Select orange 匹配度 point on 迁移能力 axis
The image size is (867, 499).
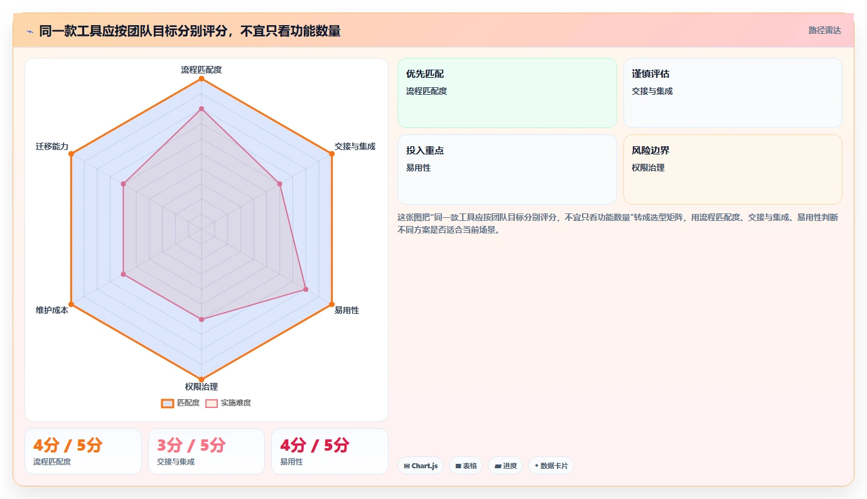tap(71, 154)
